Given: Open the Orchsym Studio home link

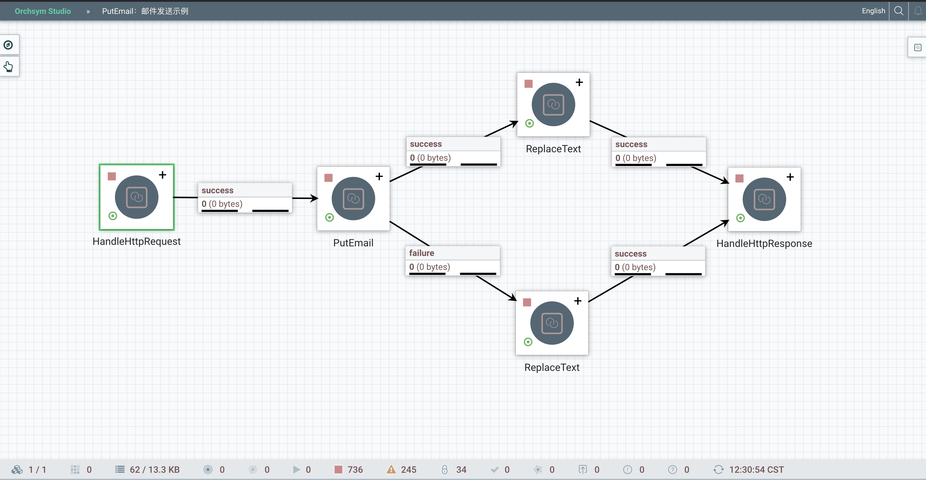Looking at the screenshot, I should point(43,11).
